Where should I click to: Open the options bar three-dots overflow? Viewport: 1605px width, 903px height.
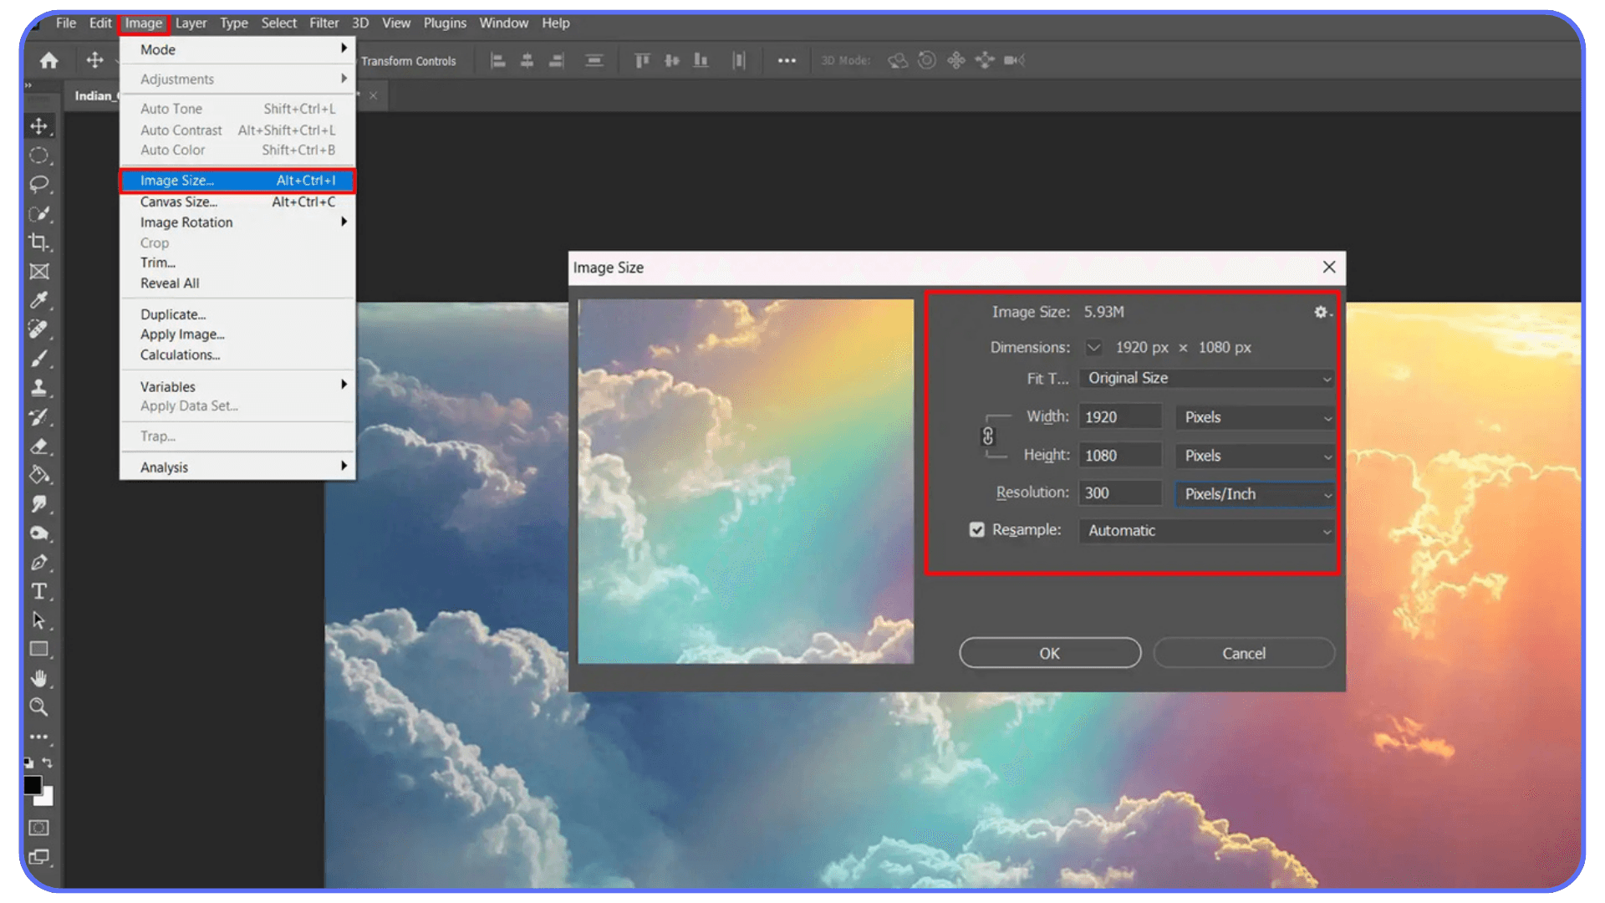pyautogui.click(x=787, y=60)
